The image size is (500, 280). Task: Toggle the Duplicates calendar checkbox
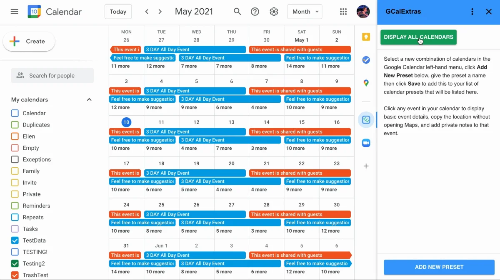click(x=15, y=125)
